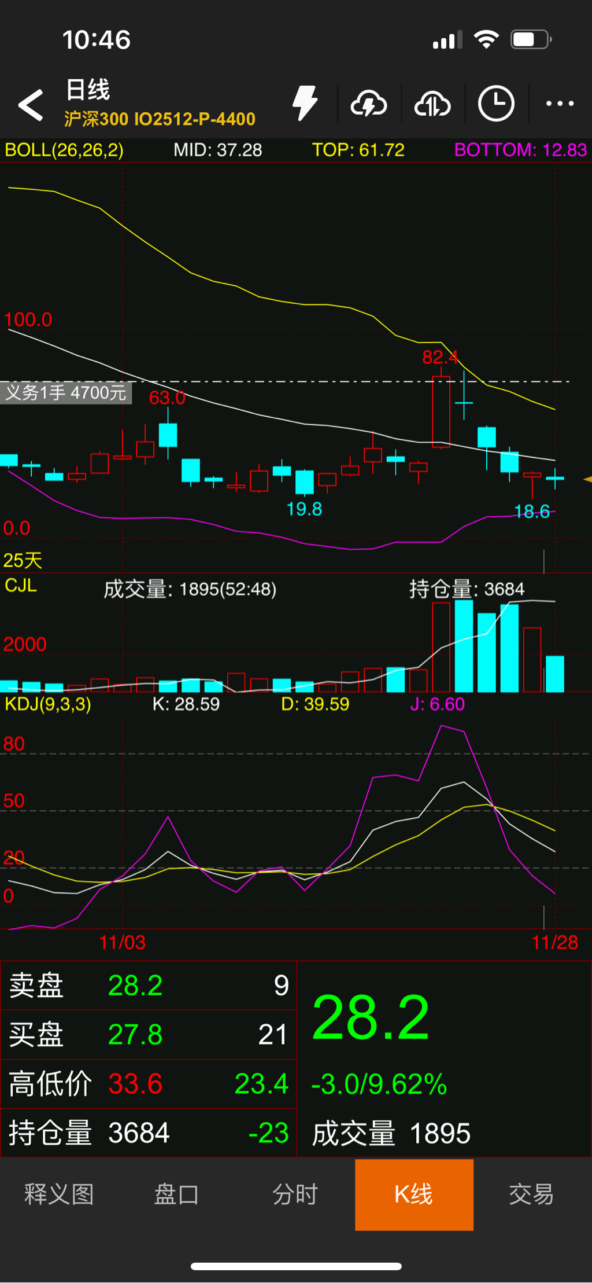592x1283 pixels.
Task: Tap the large latest price 28.2
Action: point(371,1017)
